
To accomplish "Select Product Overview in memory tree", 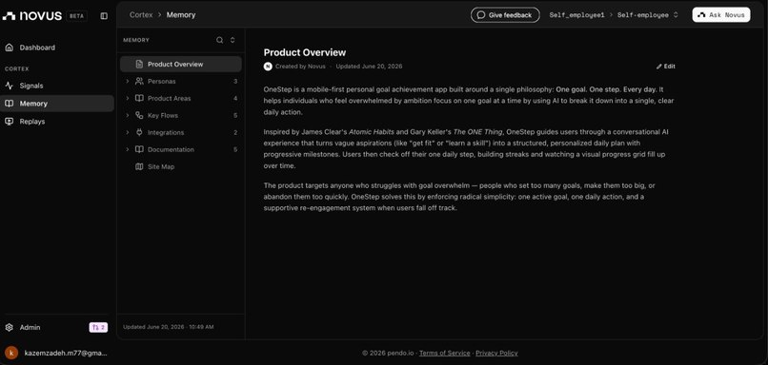I will click(181, 64).
